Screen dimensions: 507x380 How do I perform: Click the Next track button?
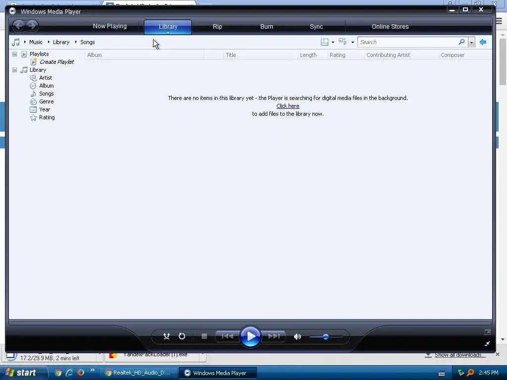(x=273, y=336)
